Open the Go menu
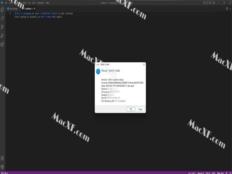 tap(29, 3)
